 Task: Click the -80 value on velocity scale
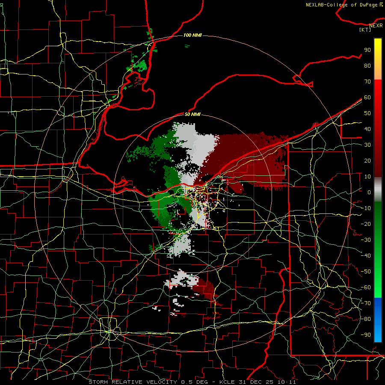[x=366, y=319]
